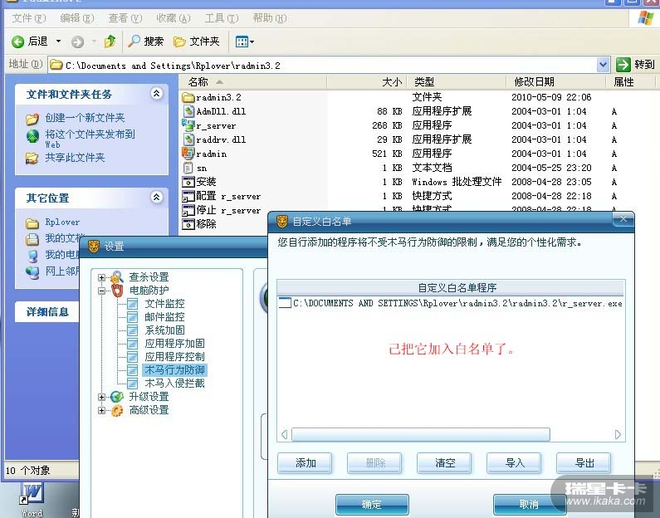660x518 pixels.
Task: Select 邮件监控 in settings tree
Action: [x=164, y=317]
